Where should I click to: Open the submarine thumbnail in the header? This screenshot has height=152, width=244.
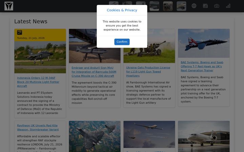(155, 6)
